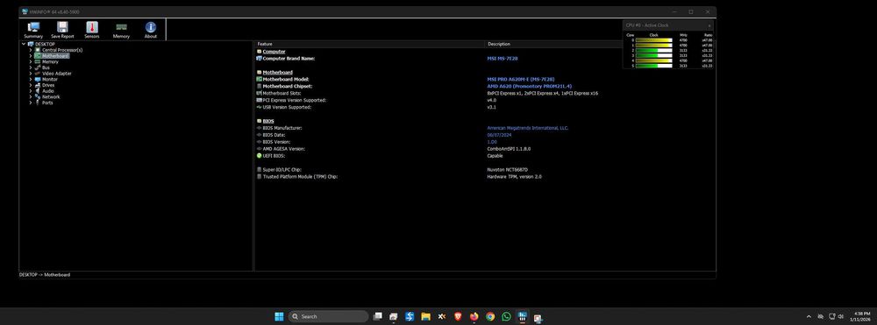Open the Sensors thermometer icon
The width and height of the screenshot is (877, 325).
click(92, 27)
